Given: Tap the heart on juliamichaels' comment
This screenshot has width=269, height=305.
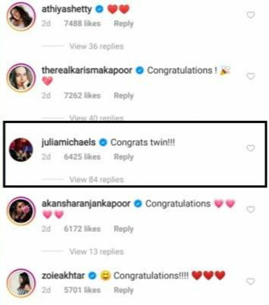Looking at the screenshot, I should pyautogui.click(x=251, y=148).
